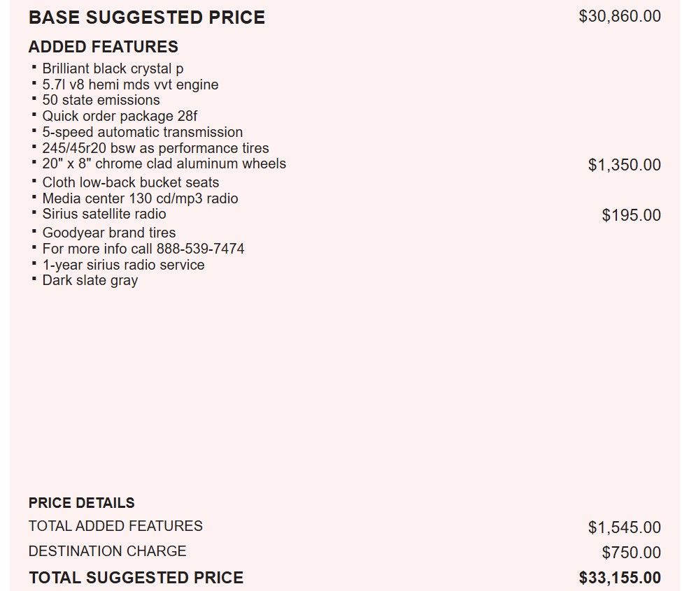Click the 5-speed automatic transmission item
The width and height of the screenshot is (682, 591).
142,132
